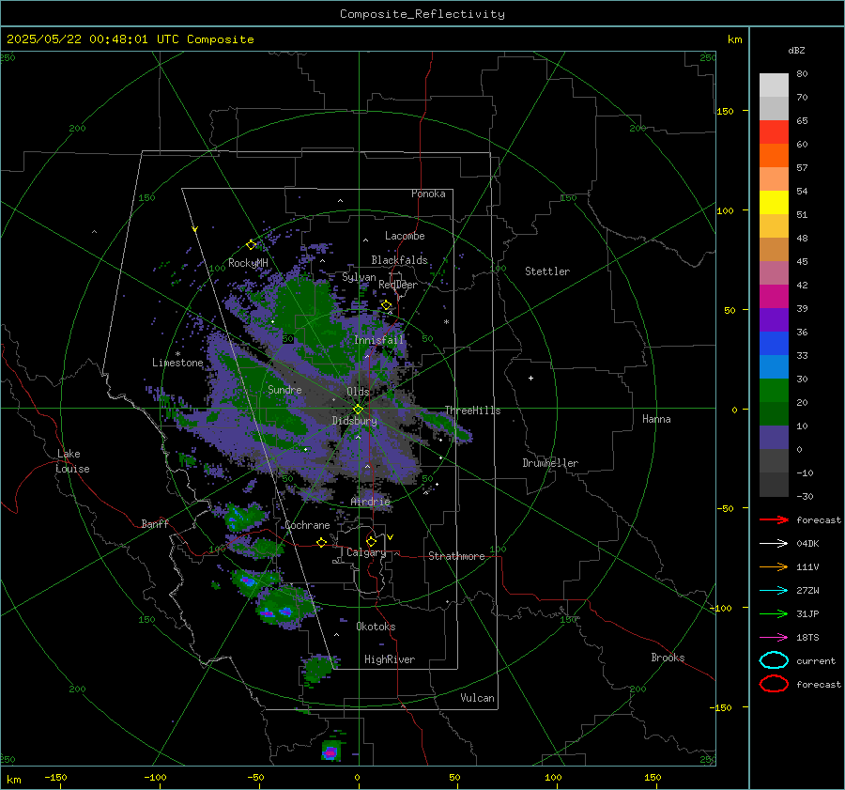Click the Ponoka city label
This screenshot has width=845, height=790.
click(x=428, y=194)
